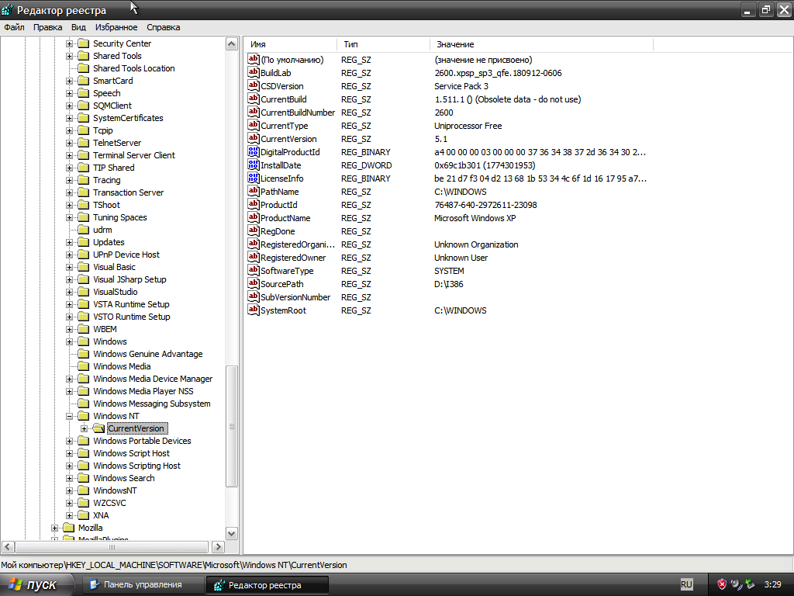
Task: Click the Тип column header
Action: click(383, 44)
